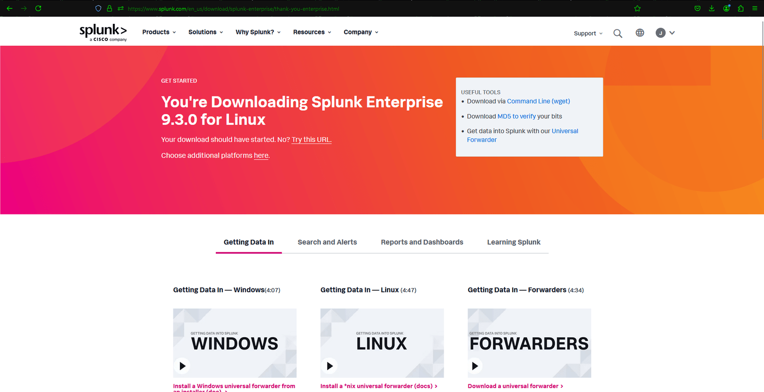Open the Pocket save icon

point(698,9)
